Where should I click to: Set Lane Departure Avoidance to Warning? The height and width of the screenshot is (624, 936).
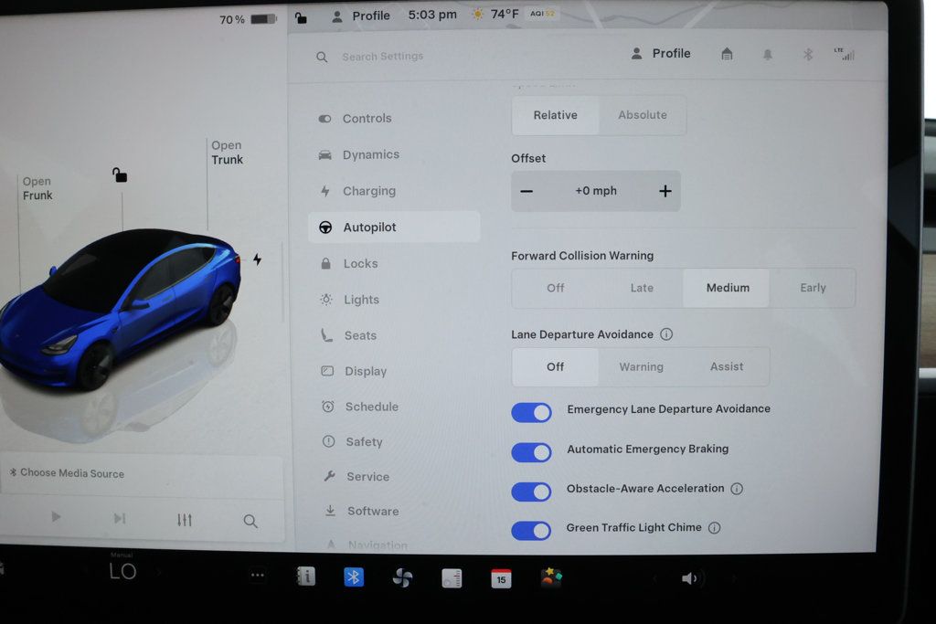641,367
